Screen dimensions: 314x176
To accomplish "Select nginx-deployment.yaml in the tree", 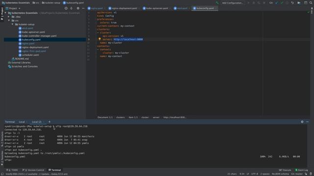I will 35,47.
